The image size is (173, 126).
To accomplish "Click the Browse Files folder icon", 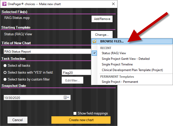I will click(x=94, y=41).
